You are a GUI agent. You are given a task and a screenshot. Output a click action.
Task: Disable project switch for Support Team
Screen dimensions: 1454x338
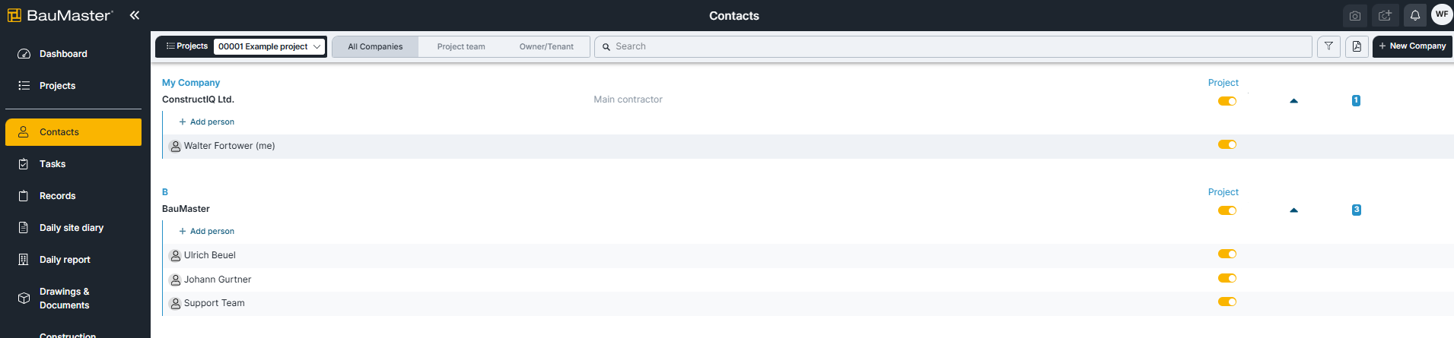click(x=1227, y=302)
